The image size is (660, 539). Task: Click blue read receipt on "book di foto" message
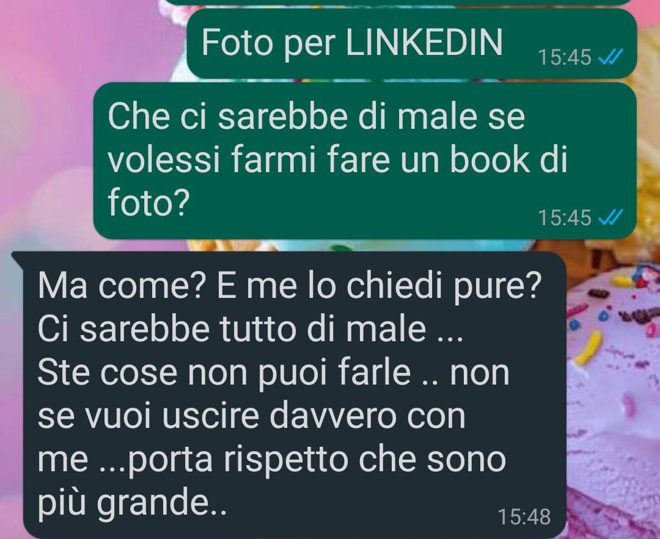[x=610, y=218]
